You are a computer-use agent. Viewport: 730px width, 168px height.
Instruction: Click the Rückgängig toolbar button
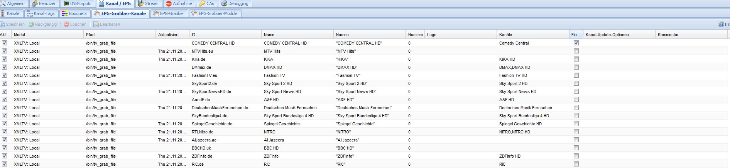tap(43, 24)
